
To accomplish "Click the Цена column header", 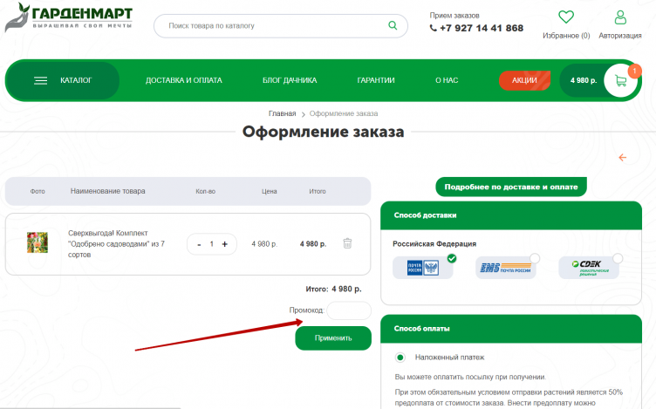I will click(270, 192).
